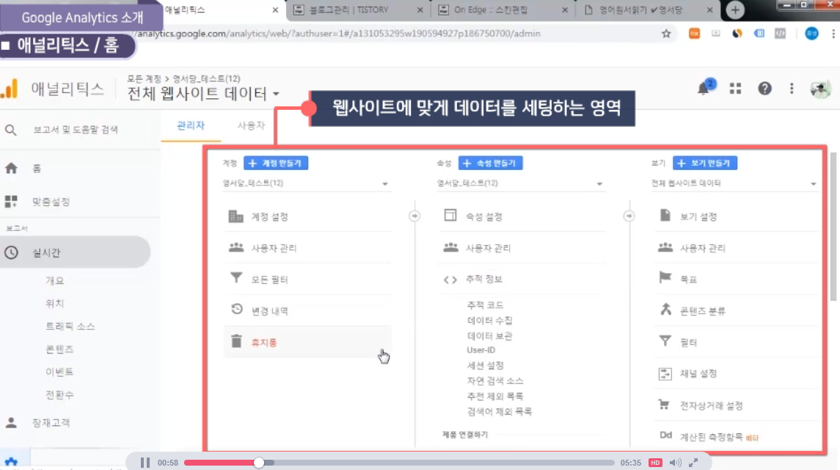
Task: Open 추적 코드 link
Action: pyautogui.click(x=485, y=305)
